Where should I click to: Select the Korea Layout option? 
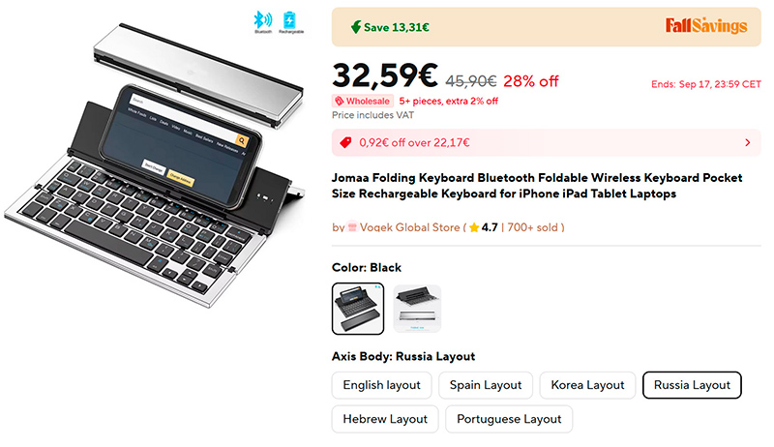[587, 385]
